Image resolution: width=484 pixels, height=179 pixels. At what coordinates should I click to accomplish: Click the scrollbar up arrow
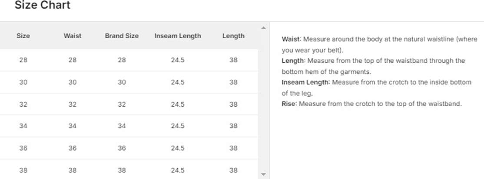[262, 28]
